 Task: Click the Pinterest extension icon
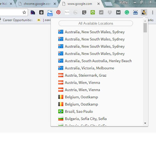[58, 13]
